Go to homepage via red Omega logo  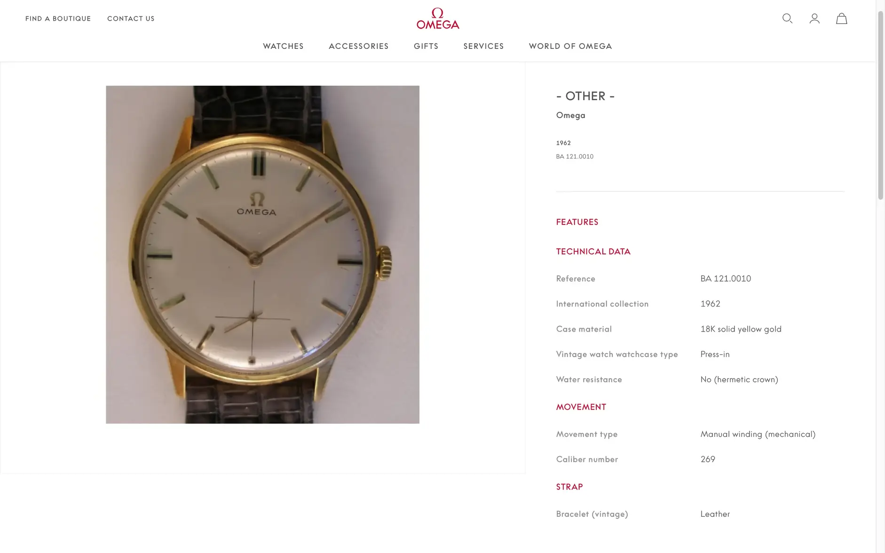click(438, 18)
